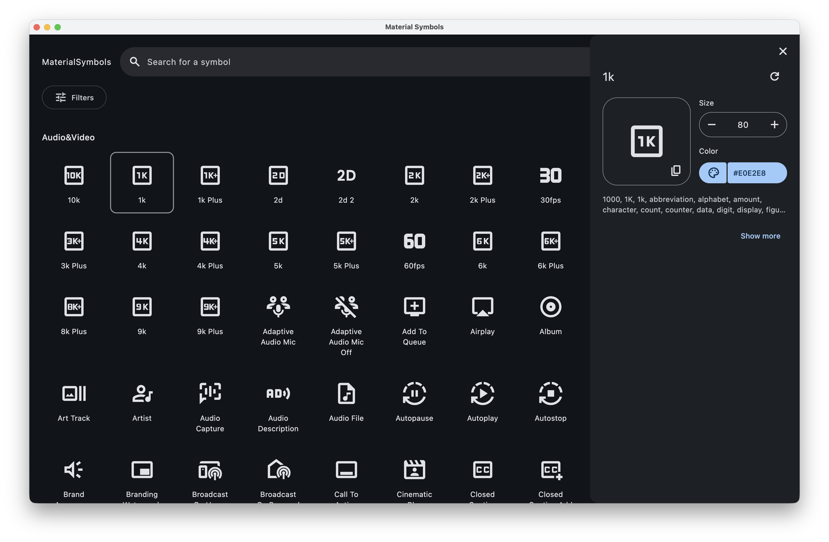
Task: Choose the 2d boxed symbol
Action: pyautogui.click(x=278, y=183)
